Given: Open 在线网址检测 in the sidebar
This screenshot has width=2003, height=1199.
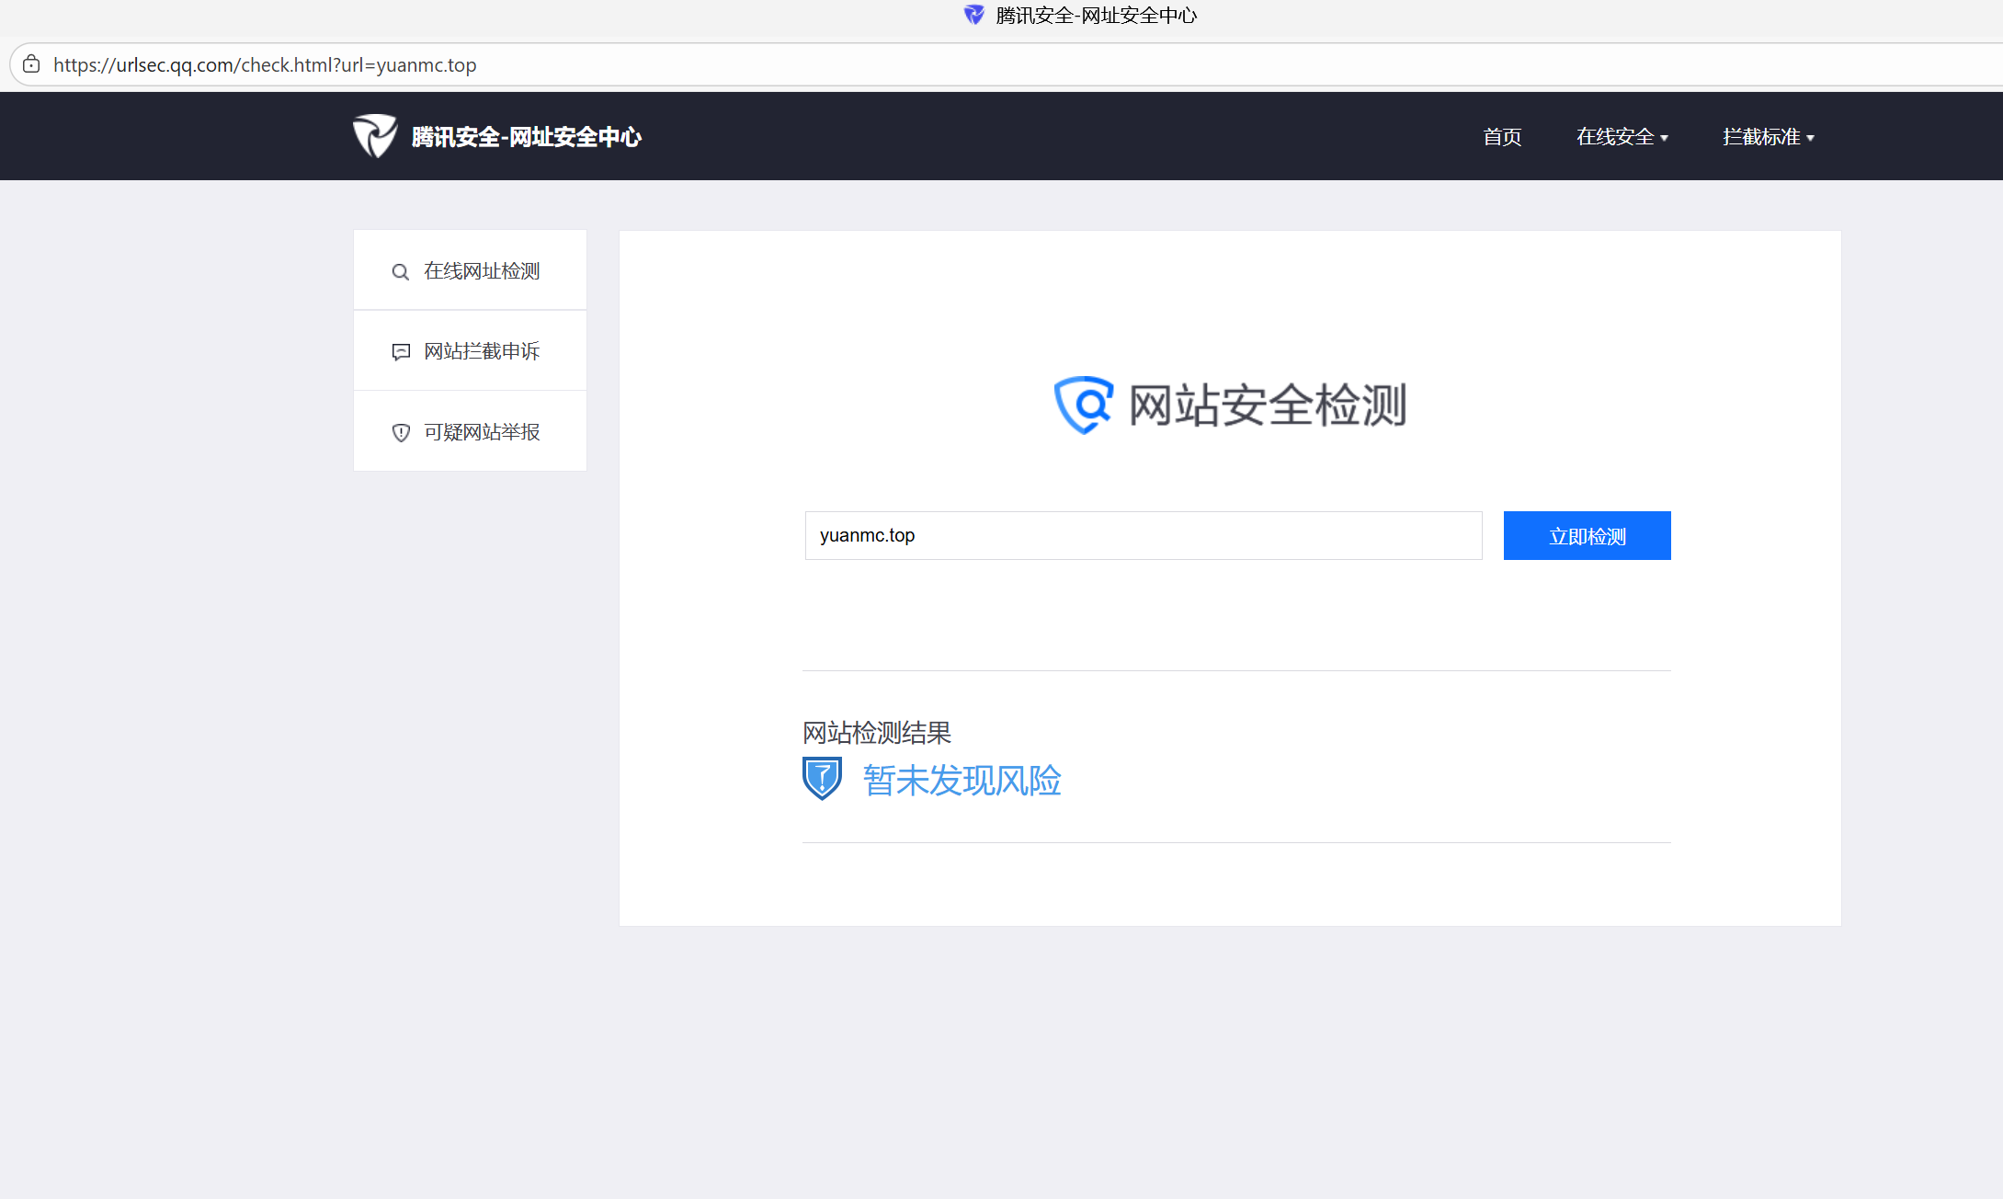Looking at the screenshot, I should [x=481, y=271].
